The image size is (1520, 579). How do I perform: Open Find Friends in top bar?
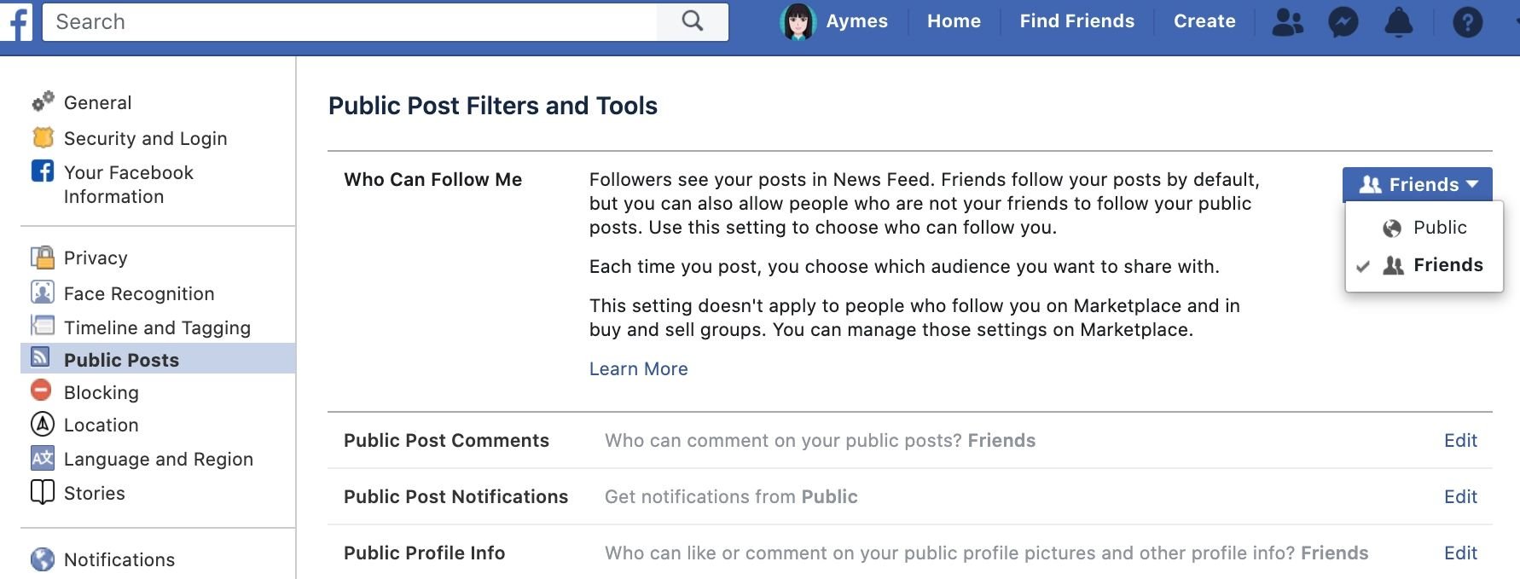click(x=1076, y=21)
